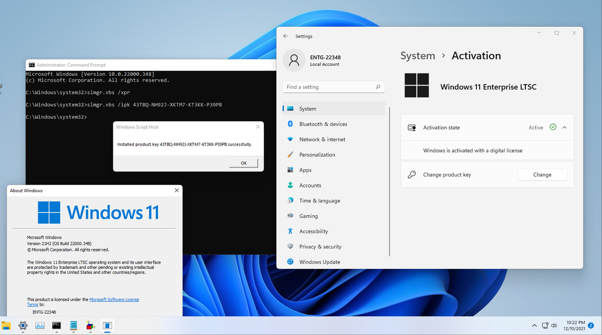Open Windows Update settings
The height and width of the screenshot is (335, 602).
[334, 262]
